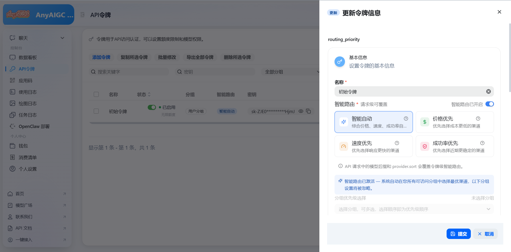Click the 删除所选令牌 button
Image resolution: width=511 pixels, height=252 pixels.
pyautogui.click(x=237, y=57)
